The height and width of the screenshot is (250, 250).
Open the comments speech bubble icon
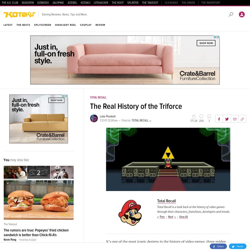pos(201,116)
